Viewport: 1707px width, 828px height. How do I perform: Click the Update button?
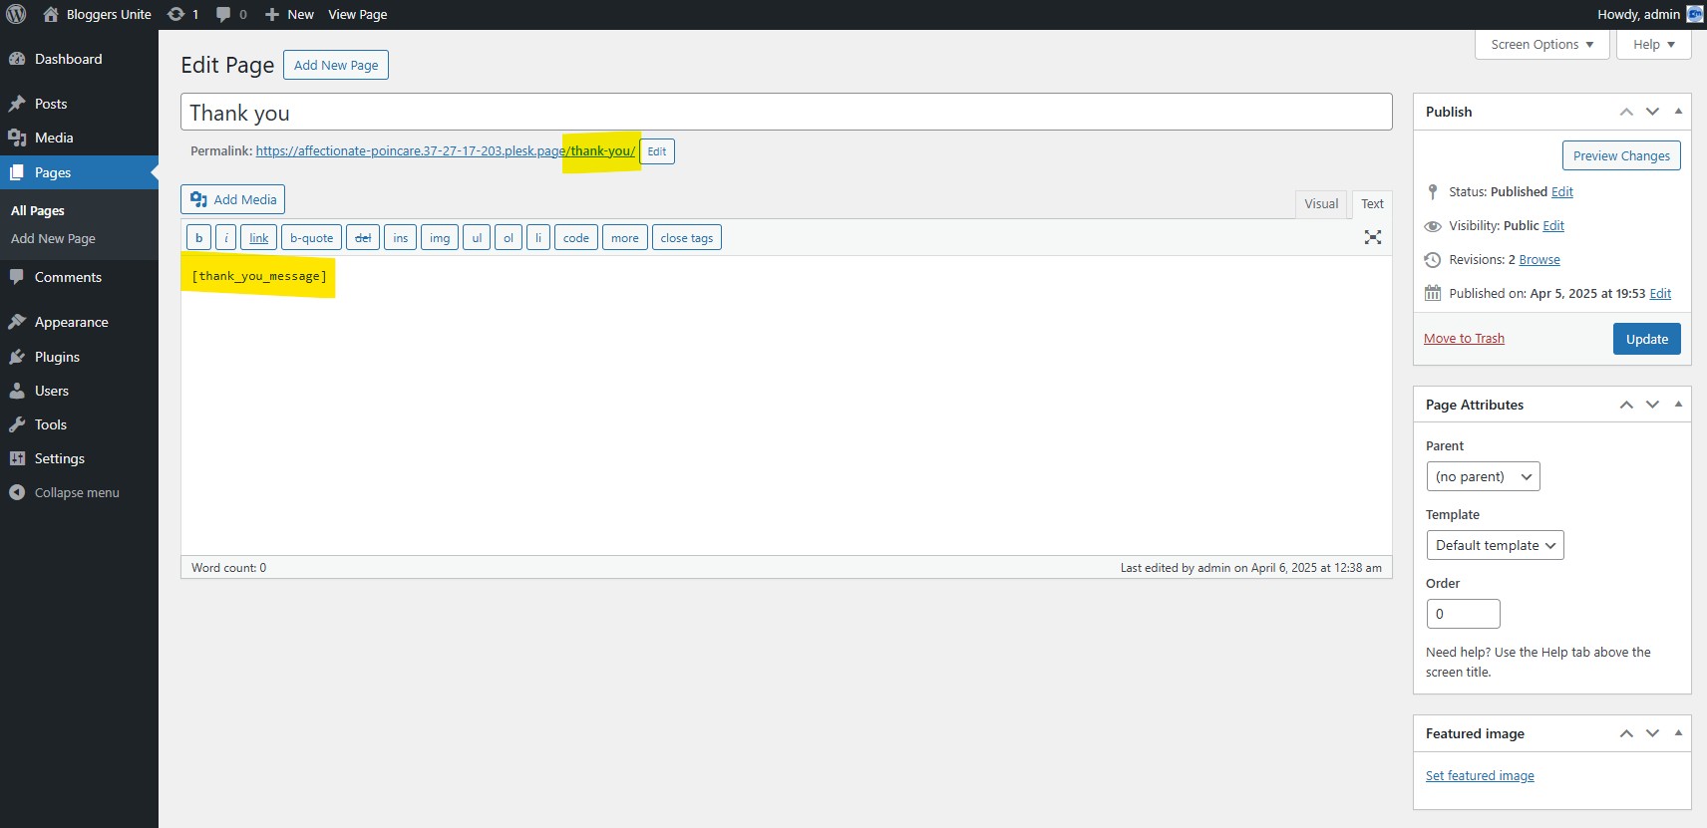(1646, 339)
